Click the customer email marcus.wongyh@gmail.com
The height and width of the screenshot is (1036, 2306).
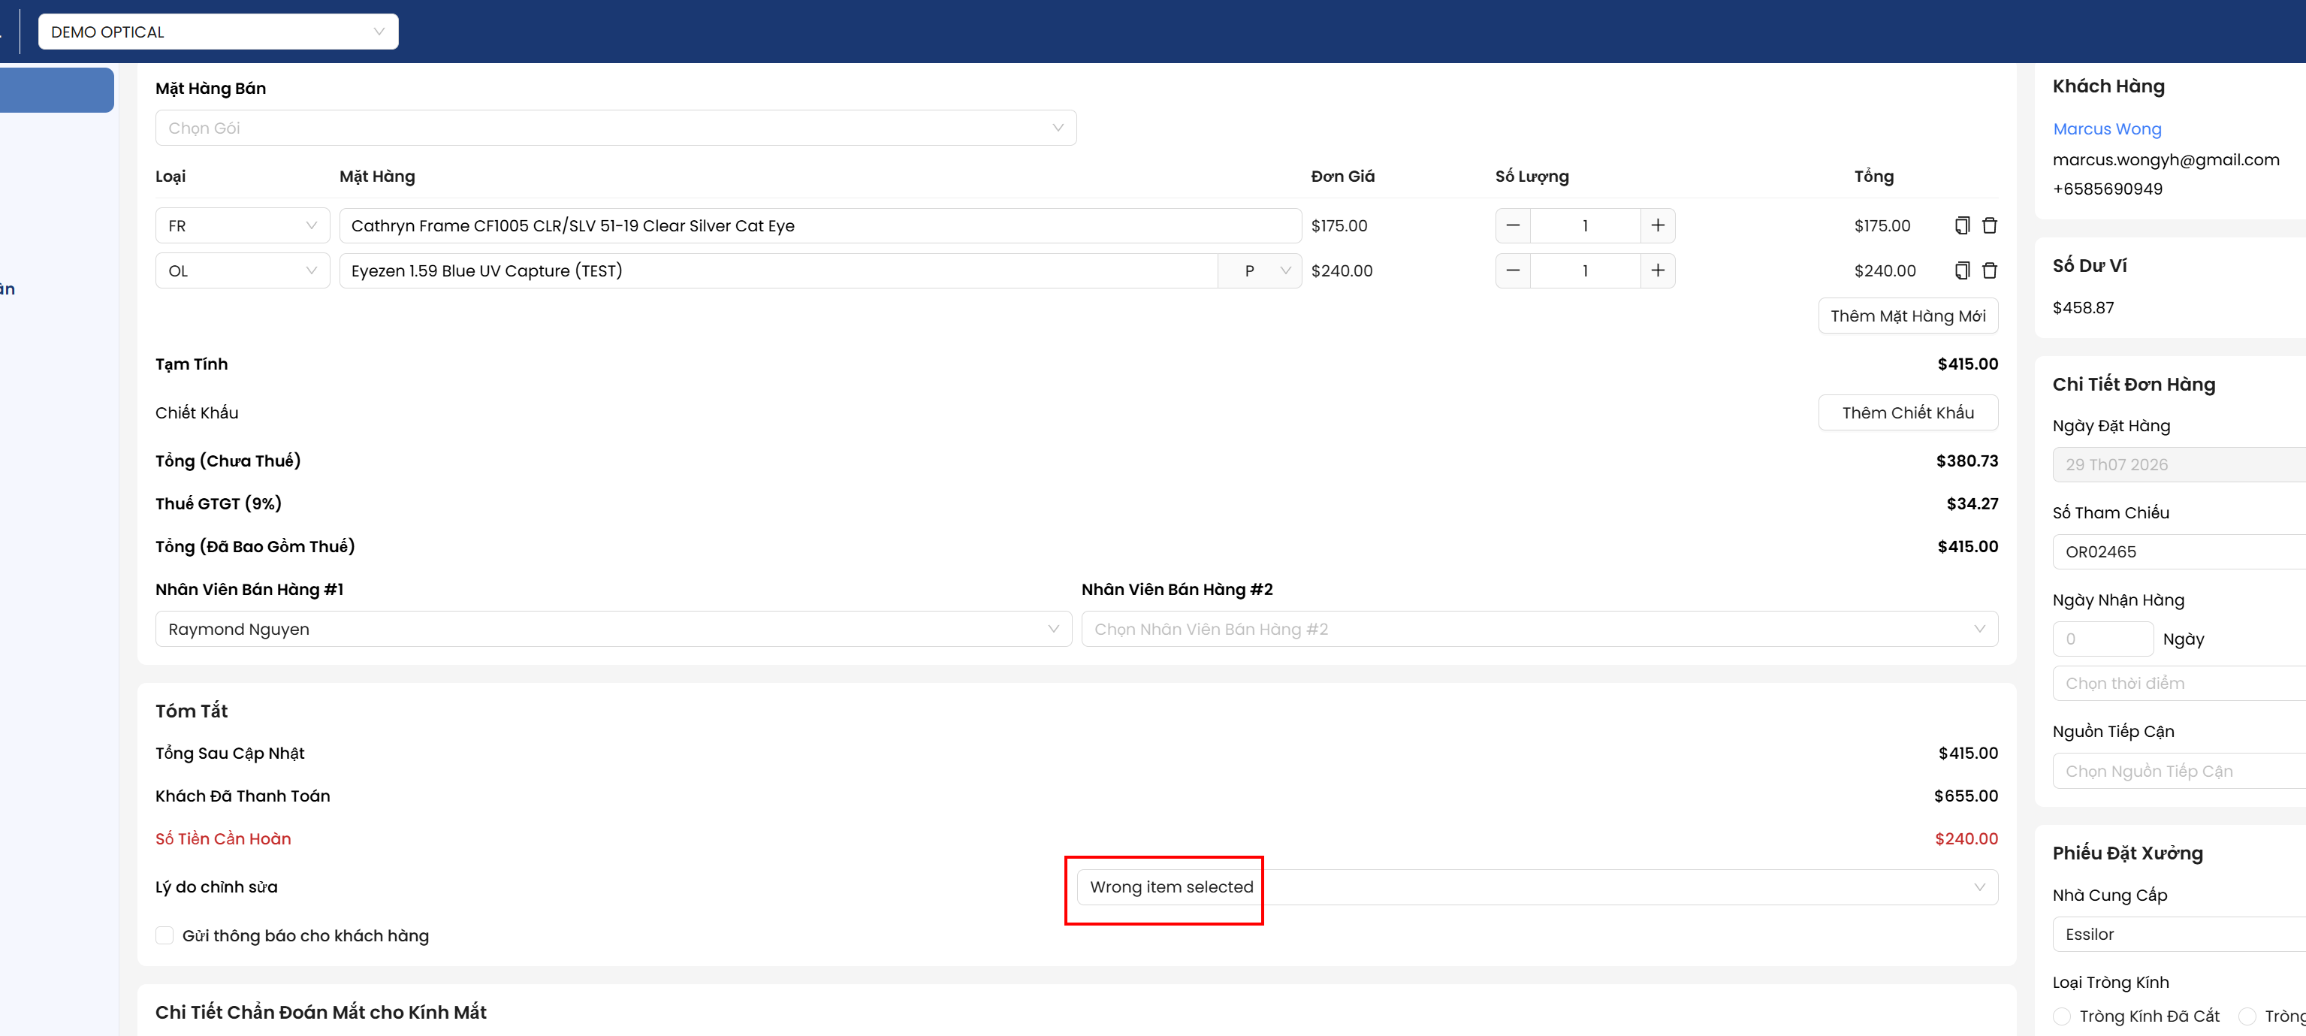click(2166, 159)
